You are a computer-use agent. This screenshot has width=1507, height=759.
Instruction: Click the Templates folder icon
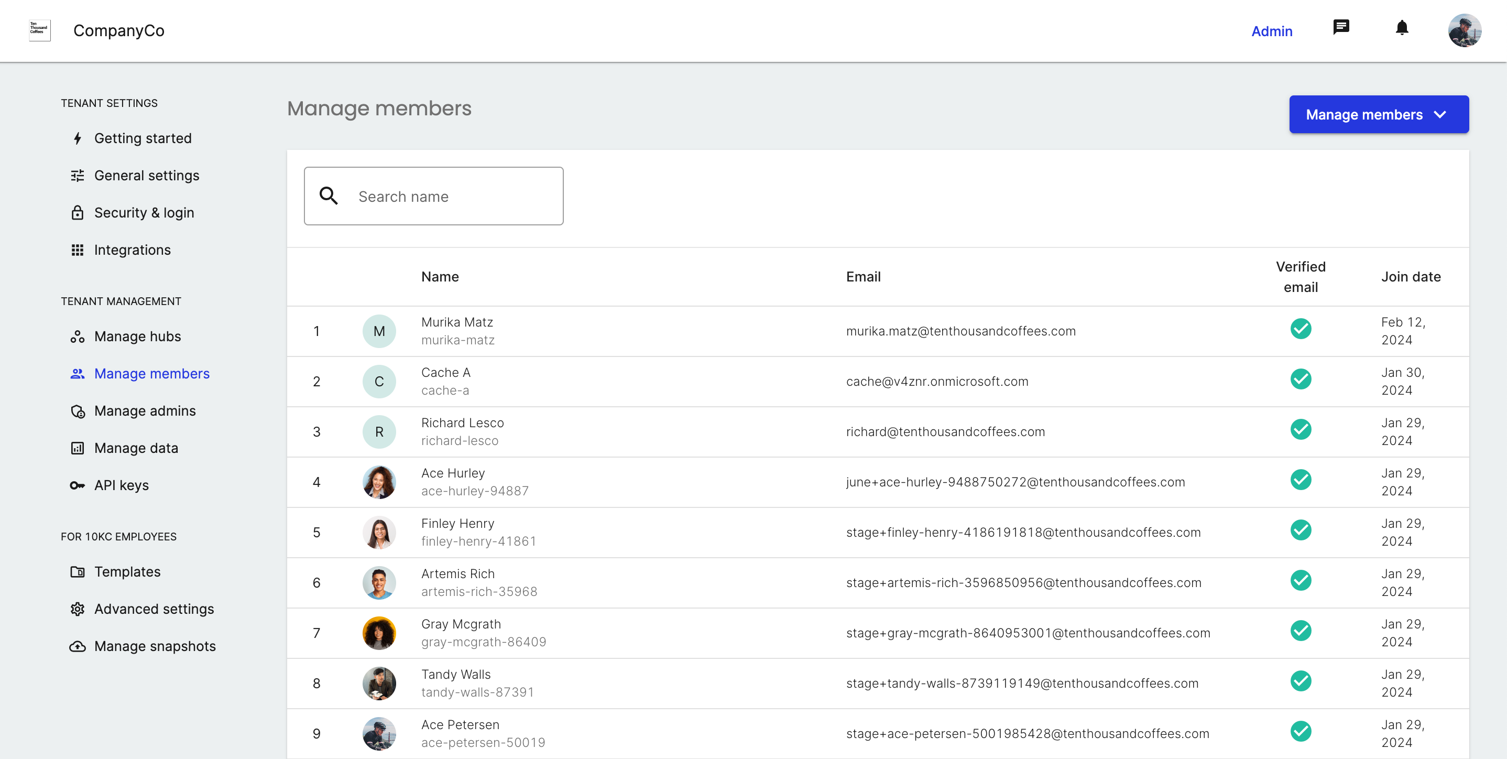(x=77, y=572)
